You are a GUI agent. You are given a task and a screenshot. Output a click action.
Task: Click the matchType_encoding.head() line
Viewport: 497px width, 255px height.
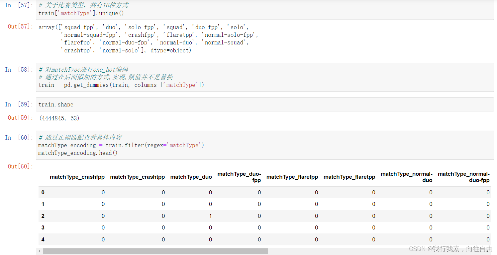click(78, 153)
